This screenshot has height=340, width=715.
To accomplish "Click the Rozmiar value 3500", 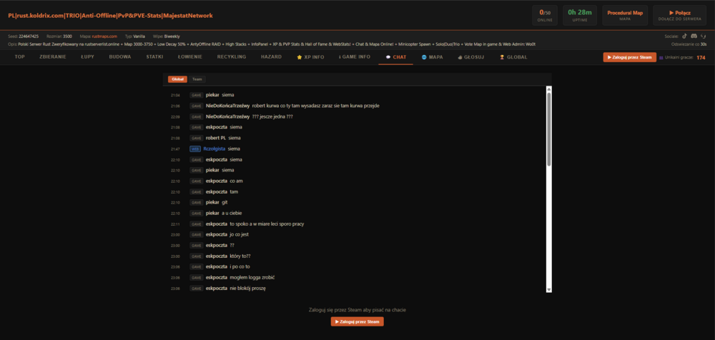I will coord(67,36).
